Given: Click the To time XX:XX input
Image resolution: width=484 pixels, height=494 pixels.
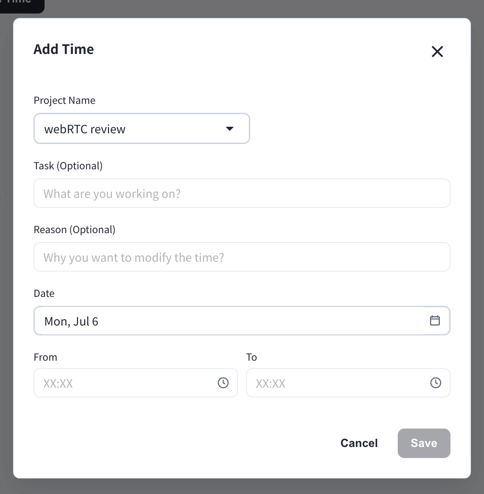Looking at the screenshot, I should [348, 383].
